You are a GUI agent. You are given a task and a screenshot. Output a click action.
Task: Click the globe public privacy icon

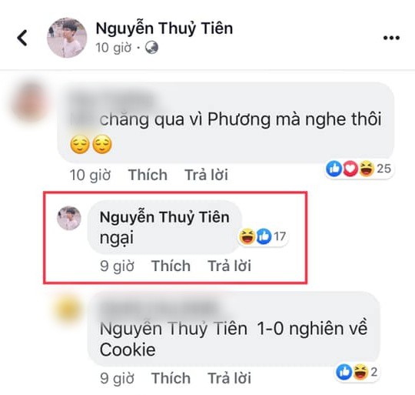[151, 48]
